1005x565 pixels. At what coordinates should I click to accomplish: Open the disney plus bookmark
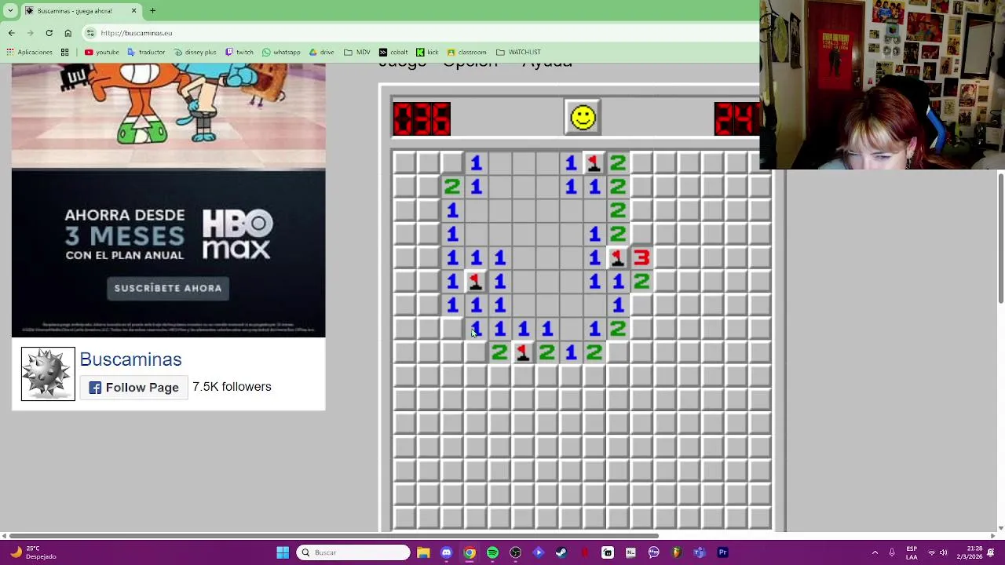[196, 53]
